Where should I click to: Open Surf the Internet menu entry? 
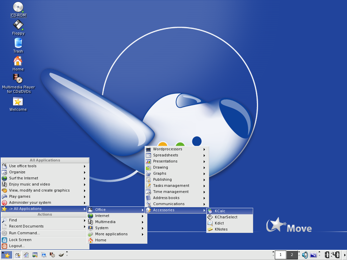(x=45, y=178)
